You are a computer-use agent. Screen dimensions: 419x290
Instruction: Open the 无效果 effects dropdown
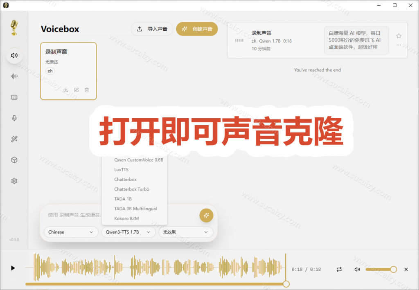pos(186,232)
